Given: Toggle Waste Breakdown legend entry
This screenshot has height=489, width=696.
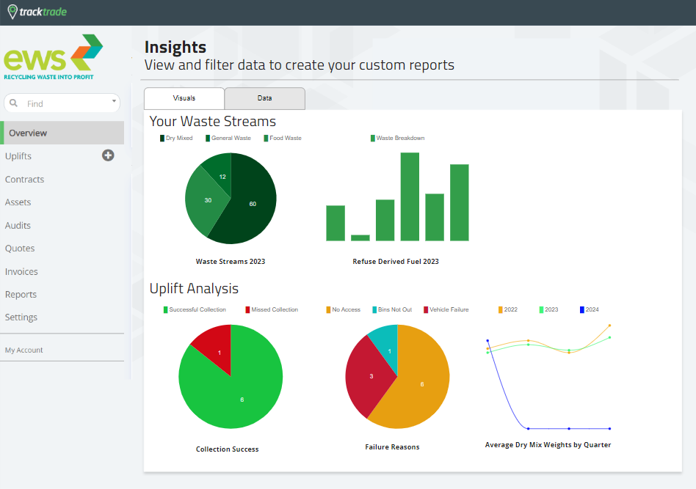Looking at the screenshot, I should pos(397,139).
